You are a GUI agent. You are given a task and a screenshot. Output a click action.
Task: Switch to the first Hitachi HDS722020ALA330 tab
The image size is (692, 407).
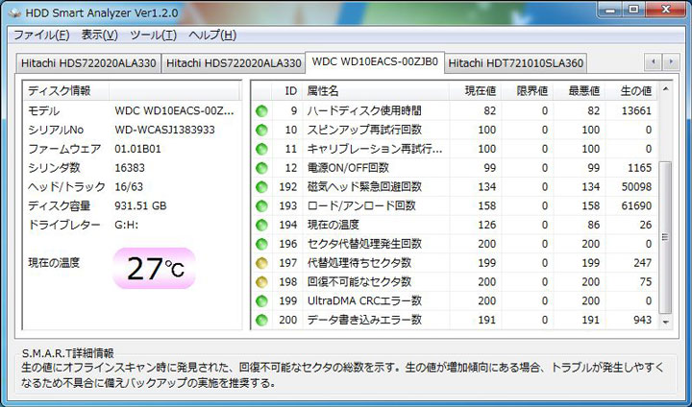88,63
